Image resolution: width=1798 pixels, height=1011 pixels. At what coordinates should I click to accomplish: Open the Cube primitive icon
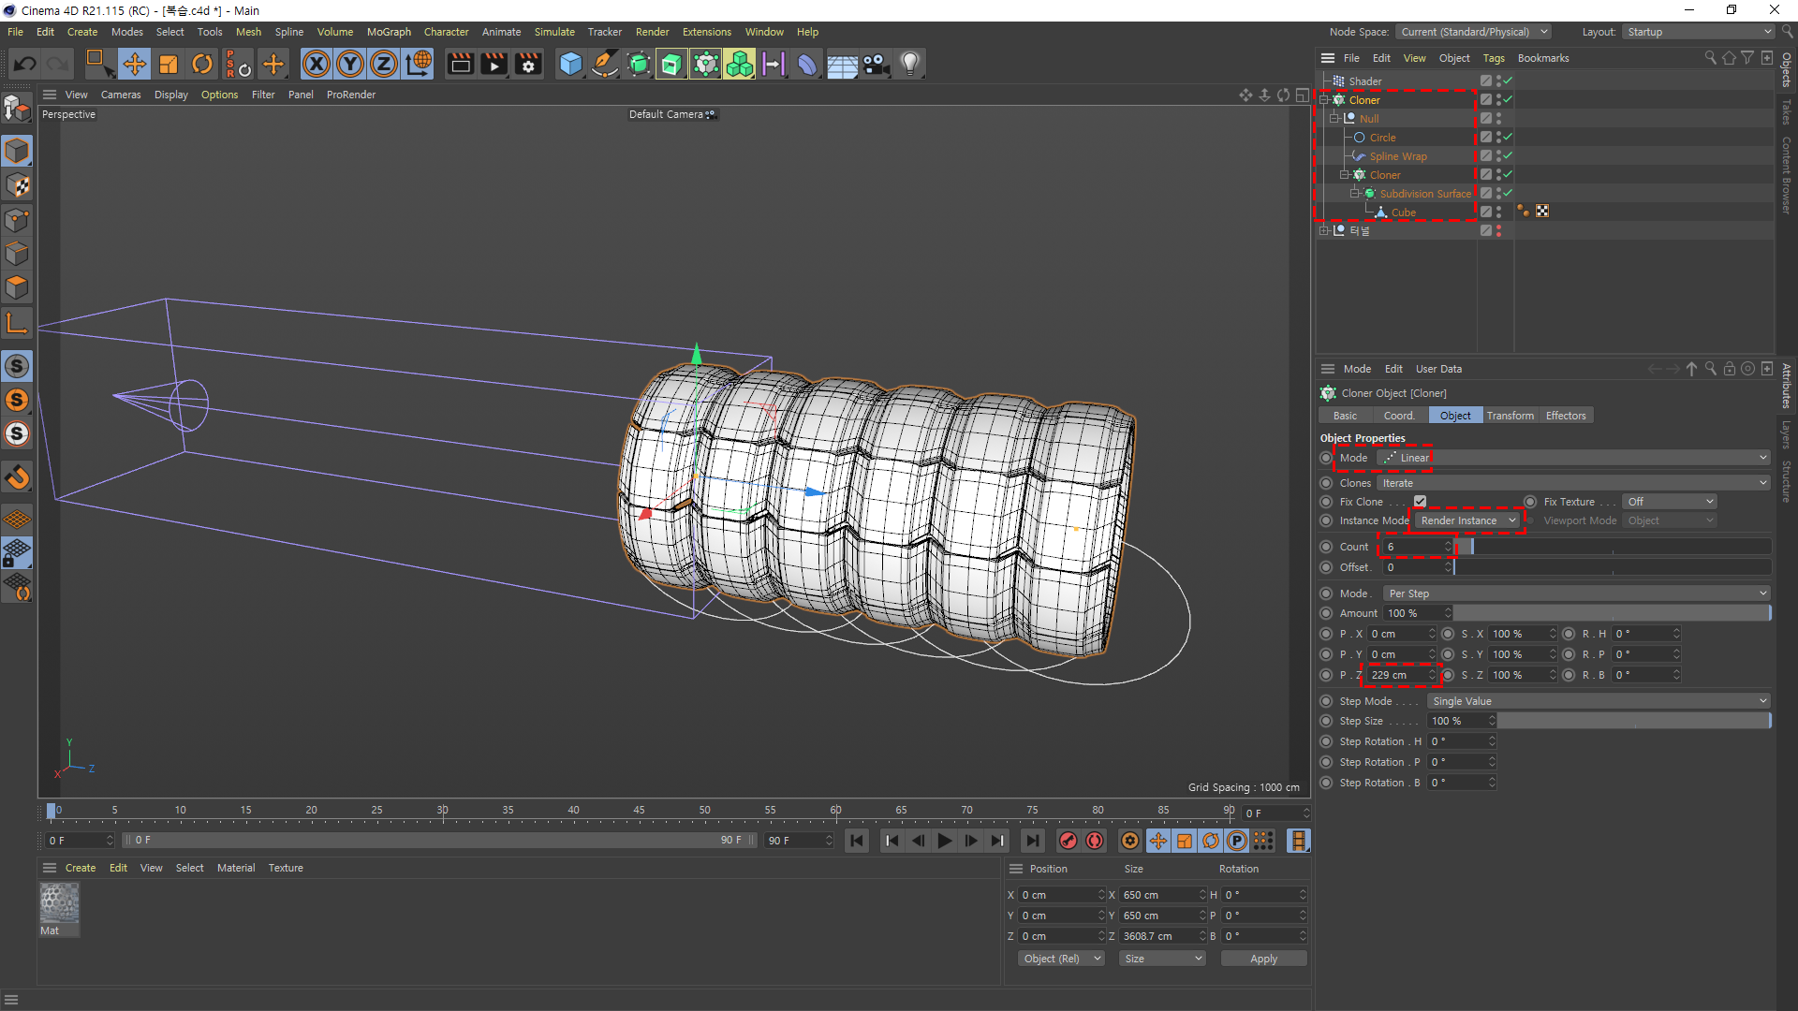(x=570, y=64)
